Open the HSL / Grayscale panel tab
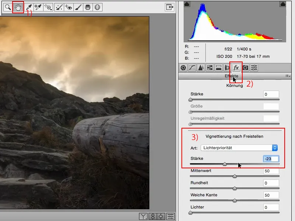 (210, 68)
